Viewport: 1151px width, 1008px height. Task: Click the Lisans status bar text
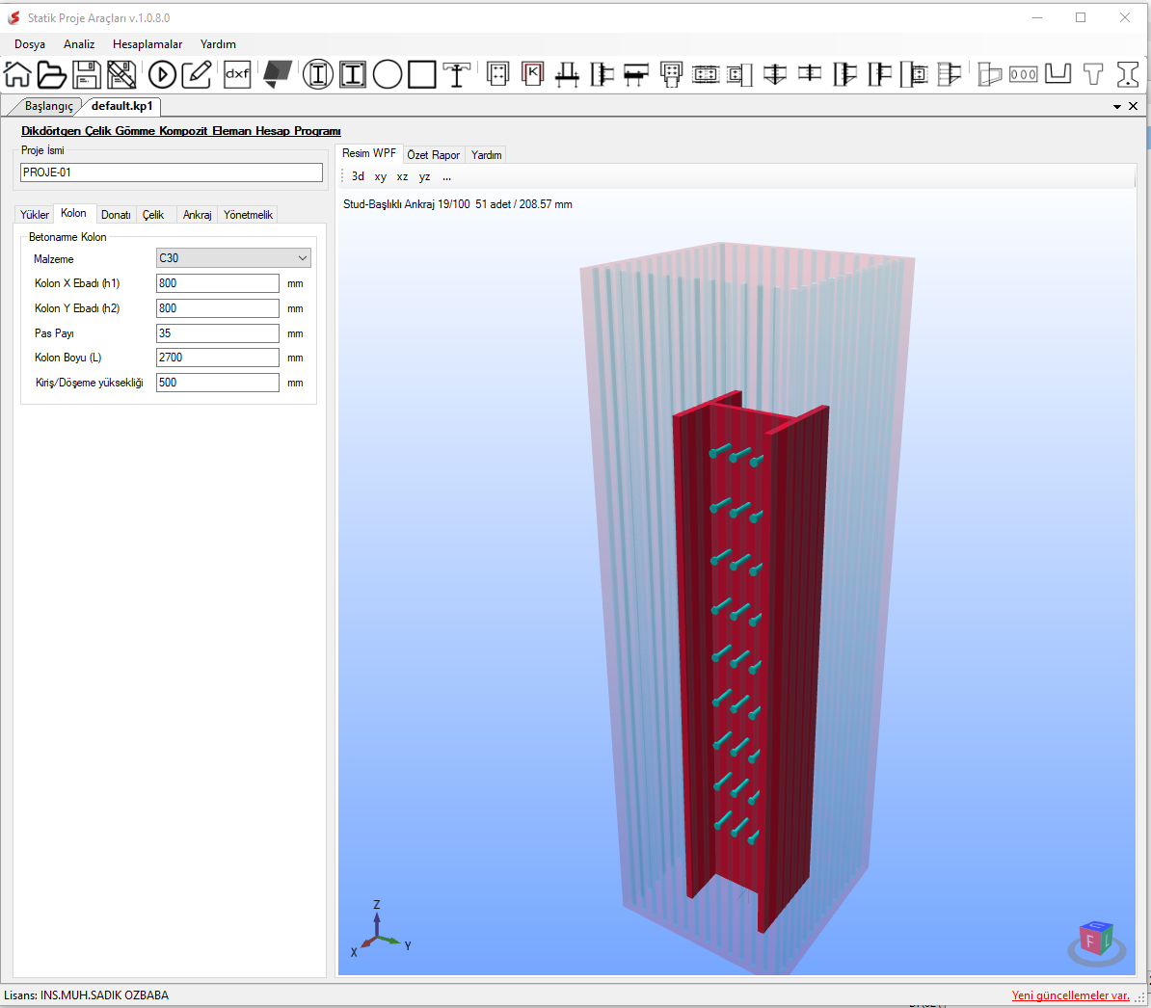click(x=87, y=995)
